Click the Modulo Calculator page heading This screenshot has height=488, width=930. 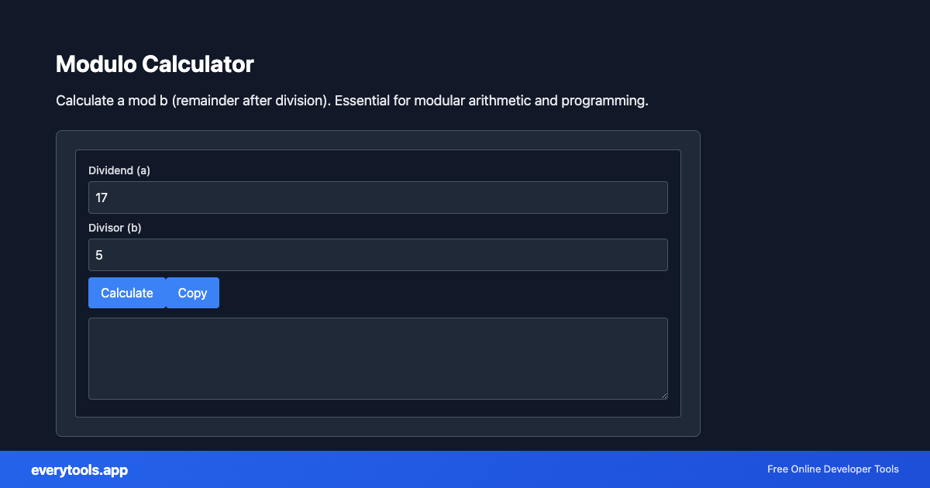click(x=154, y=64)
